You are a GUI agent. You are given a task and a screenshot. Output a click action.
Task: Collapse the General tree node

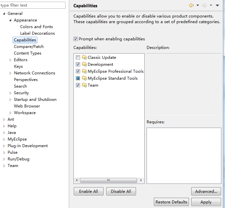pyautogui.click(x=4, y=14)
